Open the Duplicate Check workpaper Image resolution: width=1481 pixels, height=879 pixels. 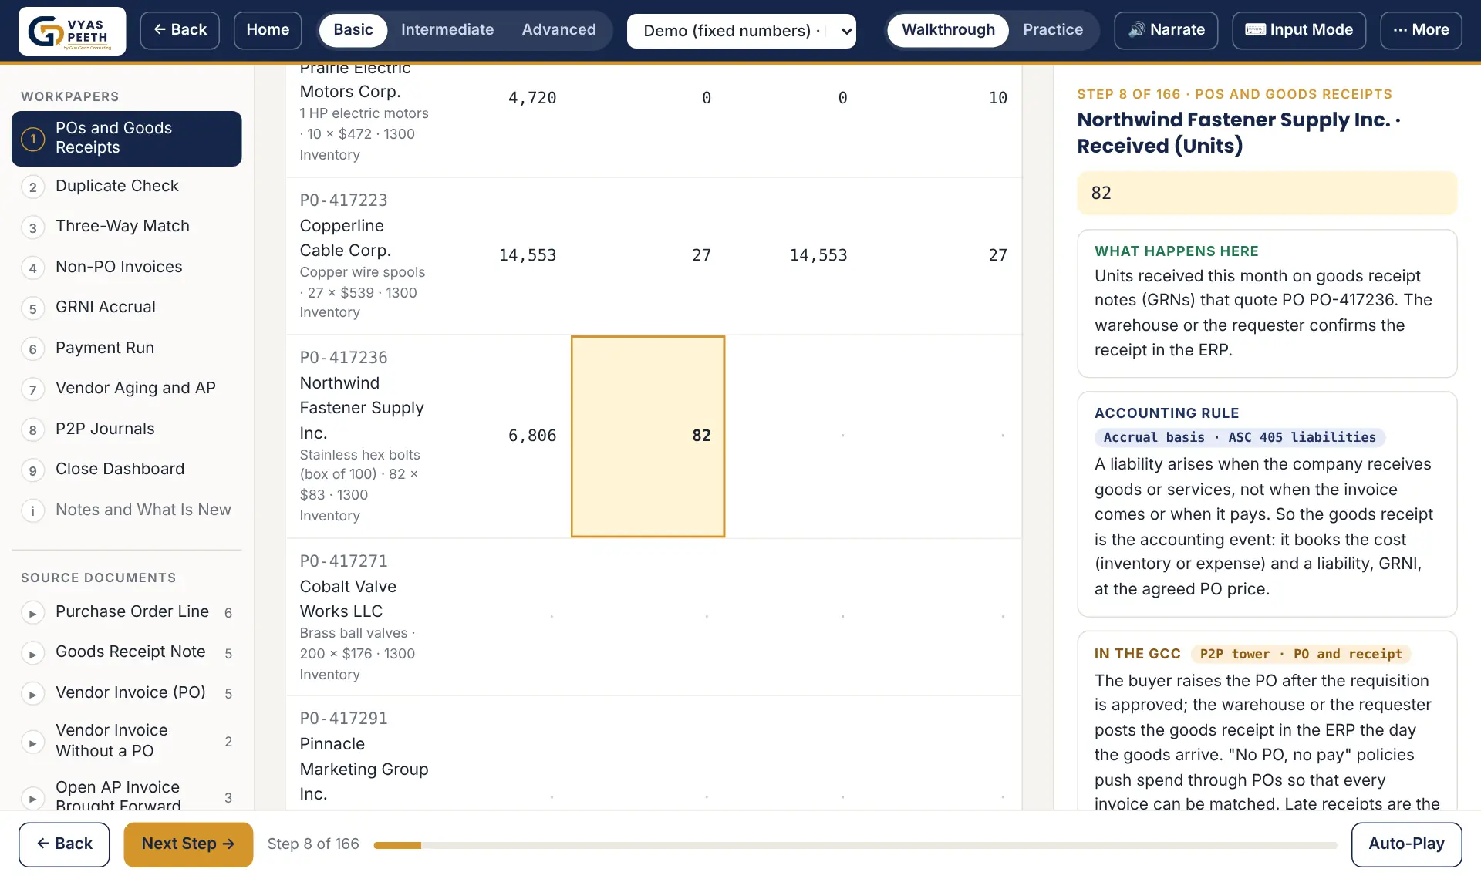[127, 186]
